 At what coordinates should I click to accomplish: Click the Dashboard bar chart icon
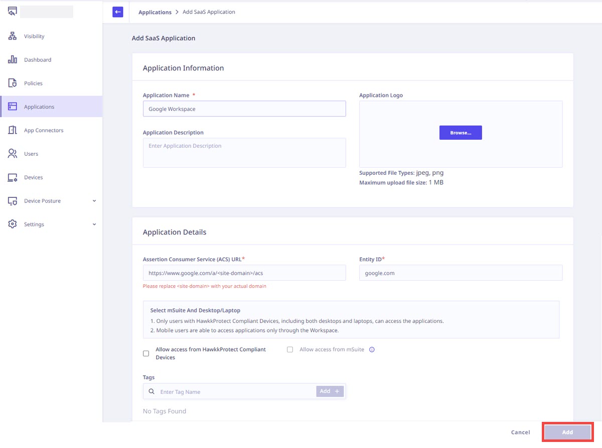pos(13,60)
